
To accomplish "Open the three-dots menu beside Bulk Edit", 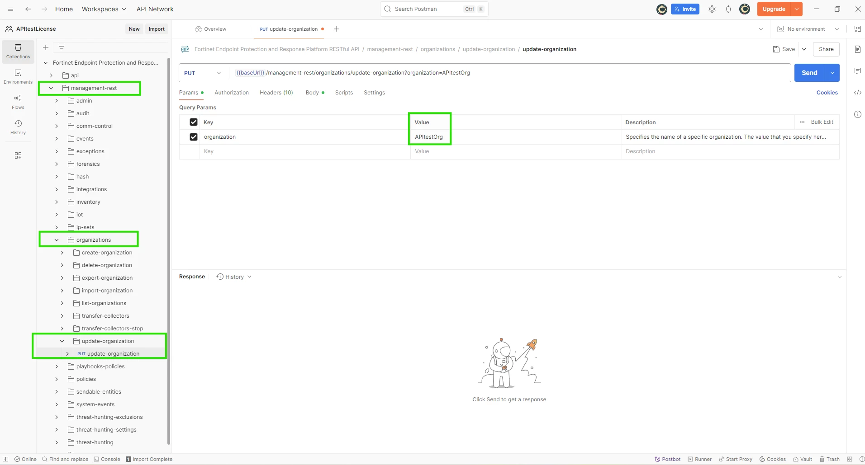I will point(802,122).
